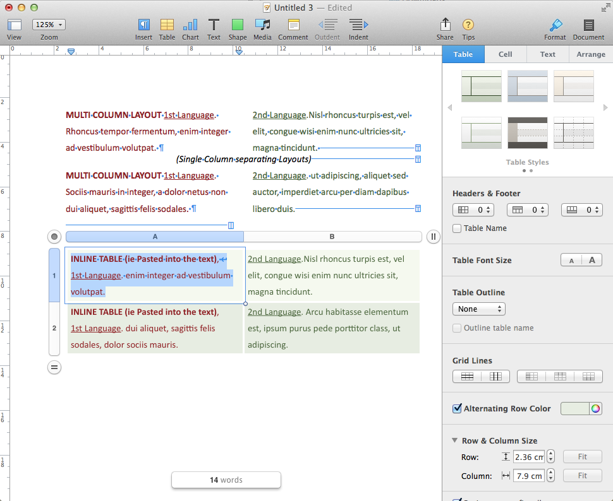Click the add-column handle beside column B
The height and width of the screenshot is (501, 613).
click(433, 237)
